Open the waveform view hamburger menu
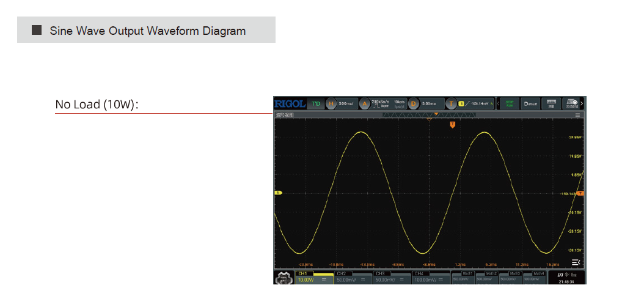 click(x=578, y=114)
